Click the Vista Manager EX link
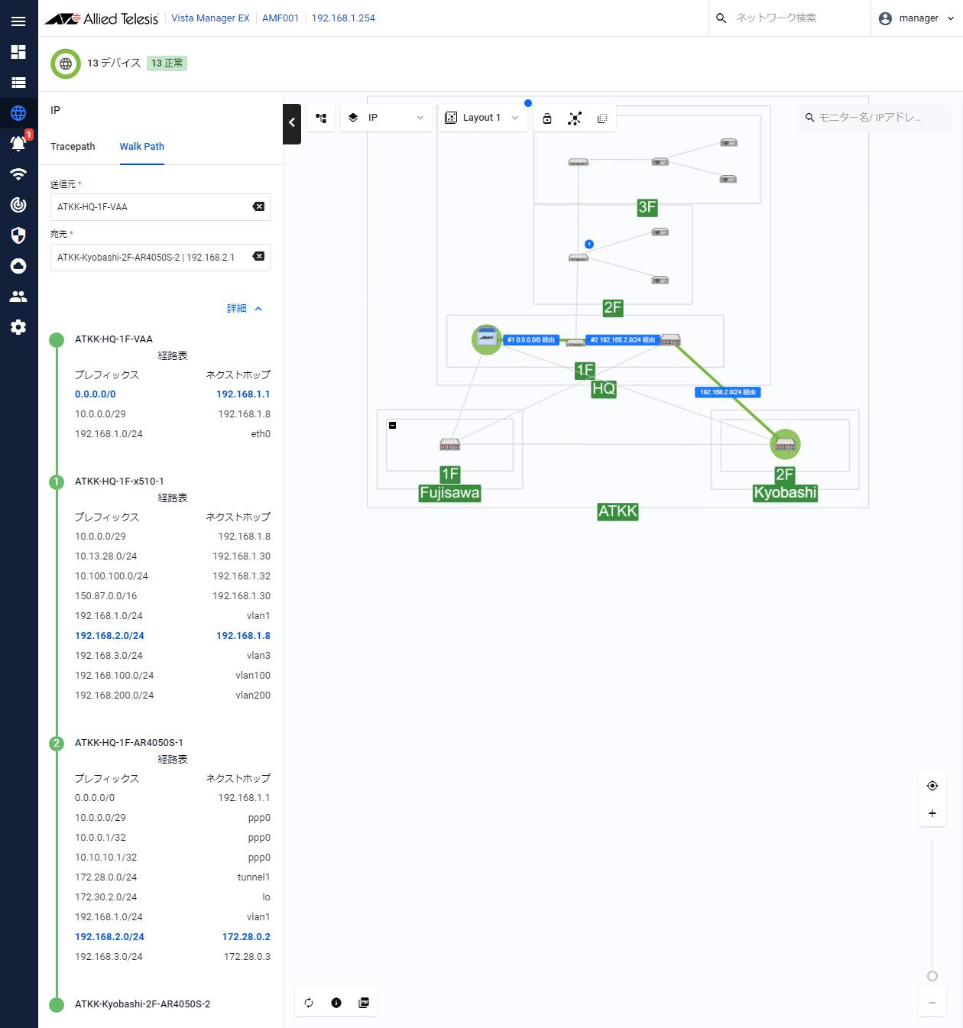 point(210,18)
